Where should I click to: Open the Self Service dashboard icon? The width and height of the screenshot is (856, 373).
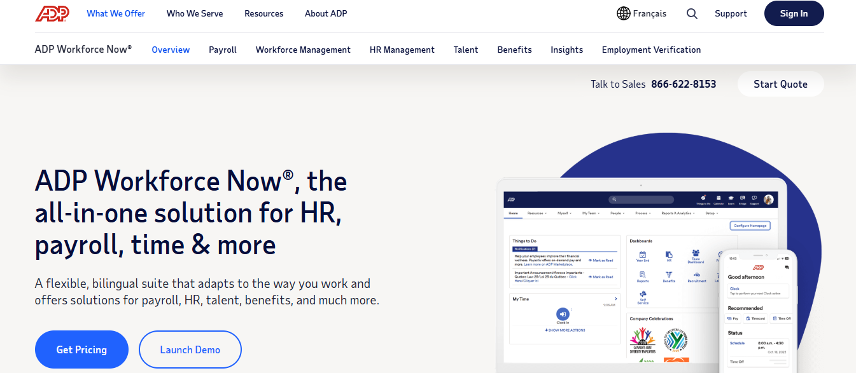pos(643,294)
